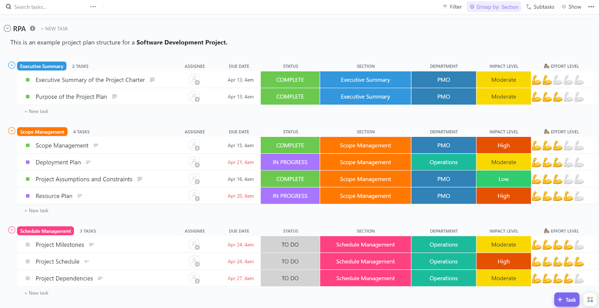Toggle status square for Project Milestones

click(x=28, y=245)
